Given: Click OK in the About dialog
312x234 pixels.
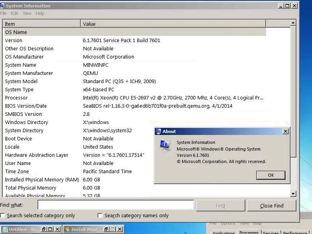Looking at the screenshot, I should click(x=271, y=175).
